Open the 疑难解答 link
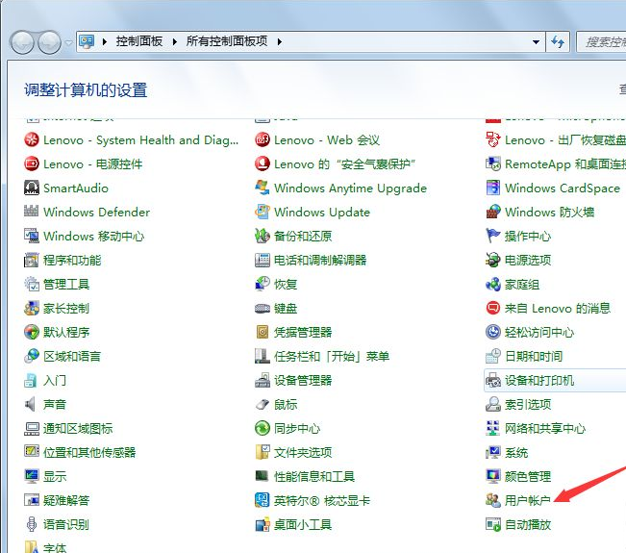 (x=66, y=500)
